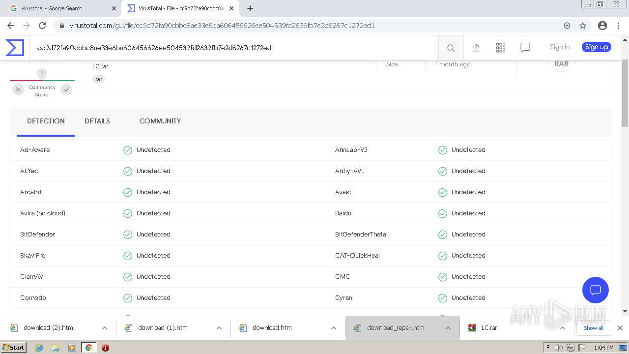Go back in browser history
This screenshot has width=629, height=354.
point(11,26)
